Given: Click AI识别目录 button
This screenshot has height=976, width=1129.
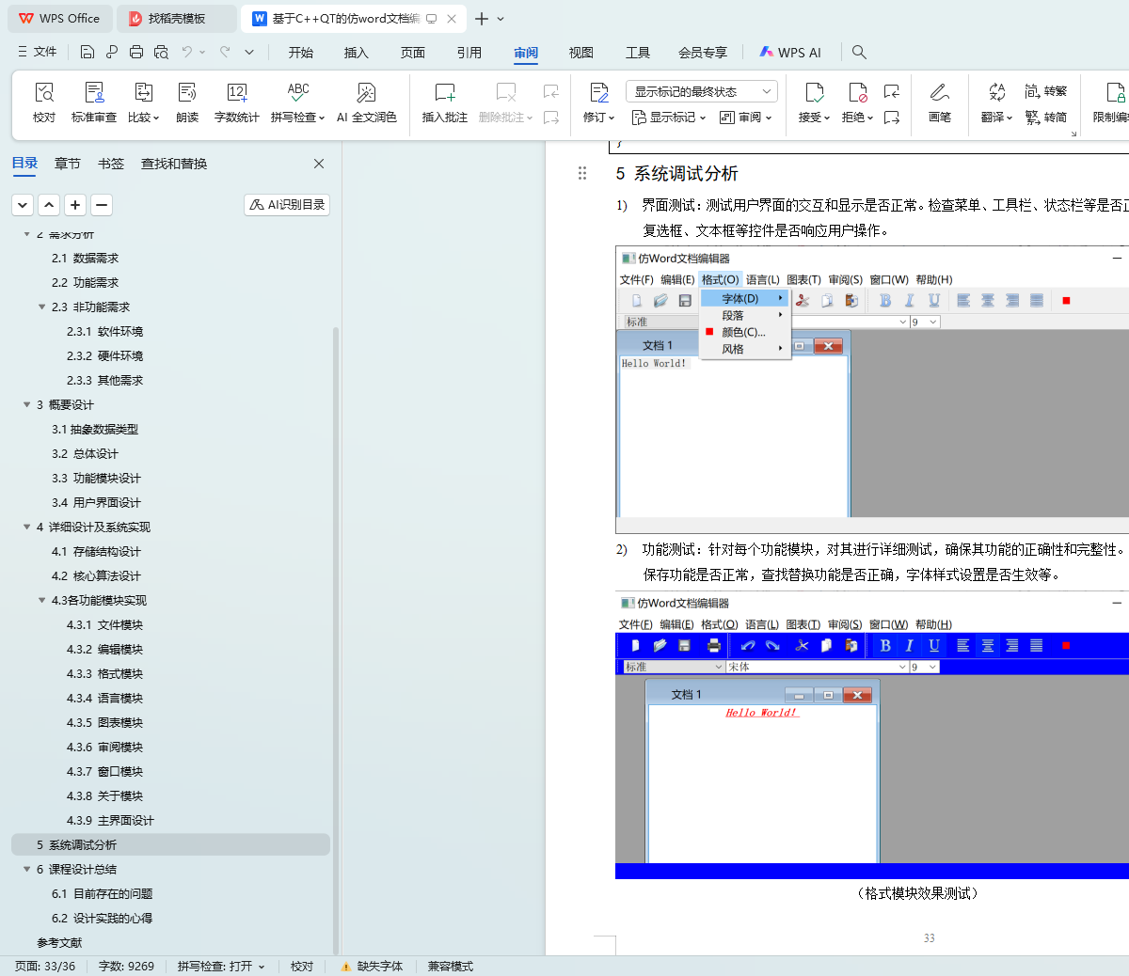Looking at the screenshot, I should [287, 204].
